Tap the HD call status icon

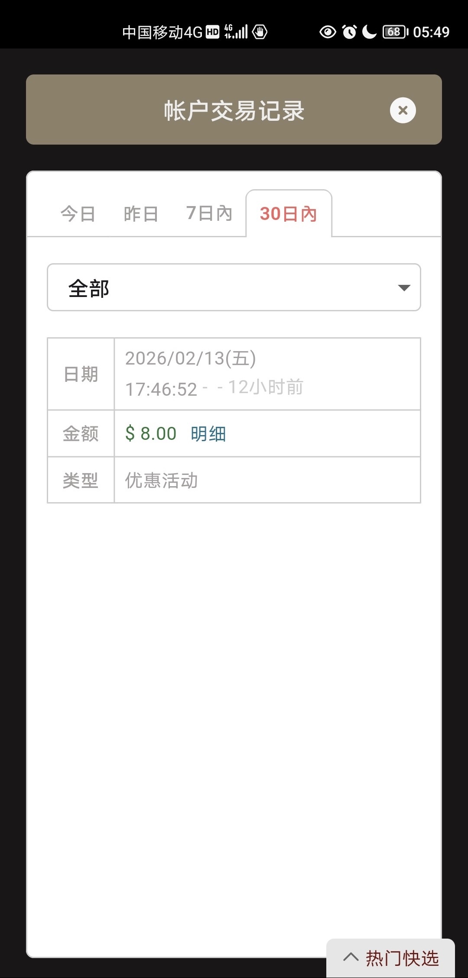click(x=212, y=32)
